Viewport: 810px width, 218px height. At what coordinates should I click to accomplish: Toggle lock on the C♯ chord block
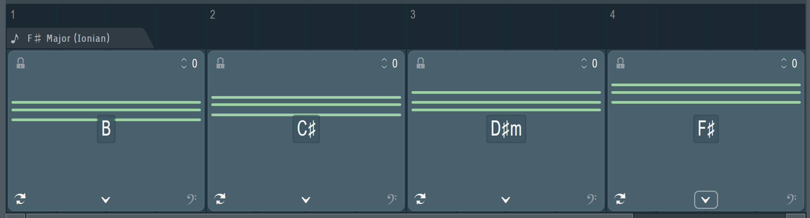tap(220, 63)
